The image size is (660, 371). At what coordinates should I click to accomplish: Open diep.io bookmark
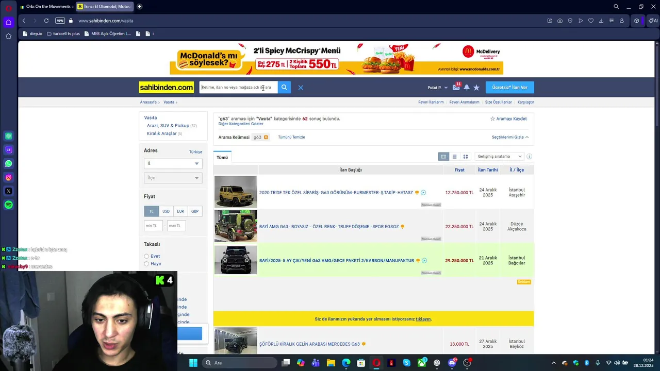point(32,33)
